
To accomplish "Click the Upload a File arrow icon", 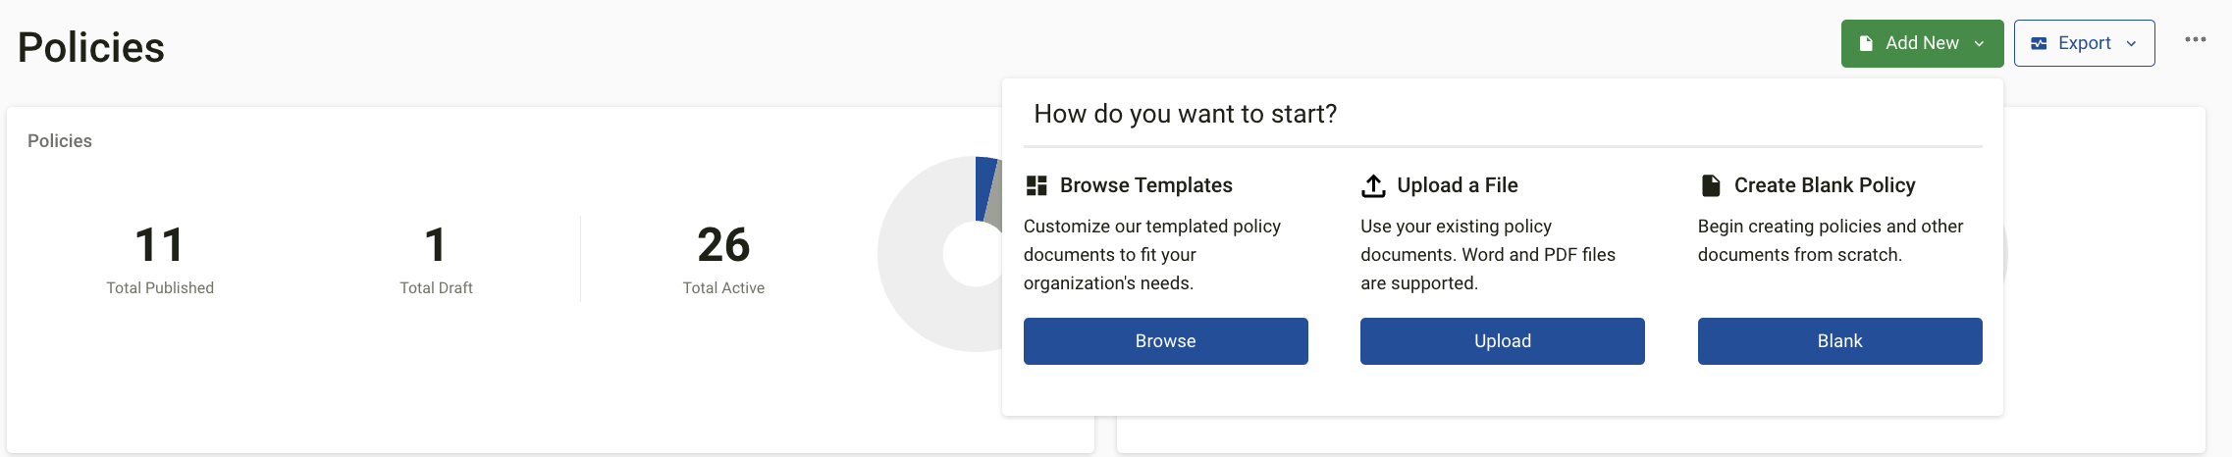I will pyautogui.click(x=1373, y=185).
